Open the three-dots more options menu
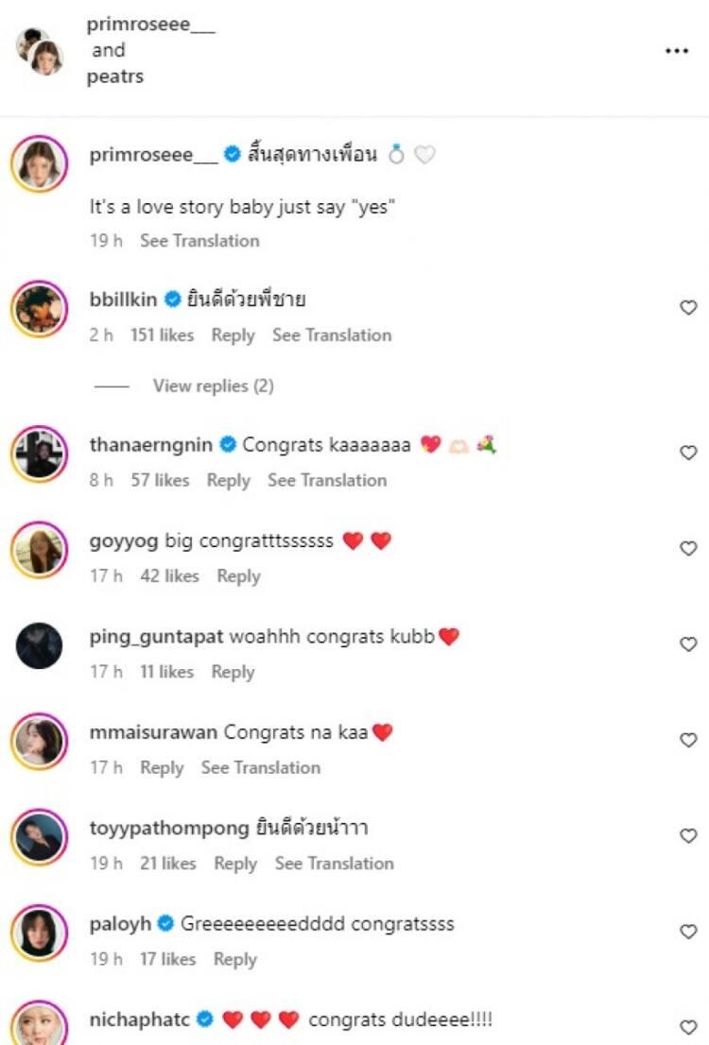Screen dimensions: 709x1045 677,52
